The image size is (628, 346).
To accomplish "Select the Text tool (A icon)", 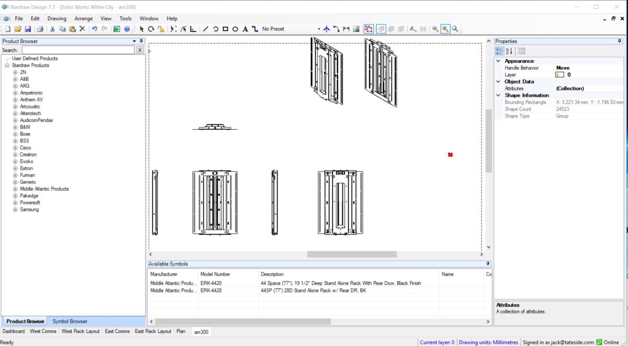I will click(x=245, y=29).
